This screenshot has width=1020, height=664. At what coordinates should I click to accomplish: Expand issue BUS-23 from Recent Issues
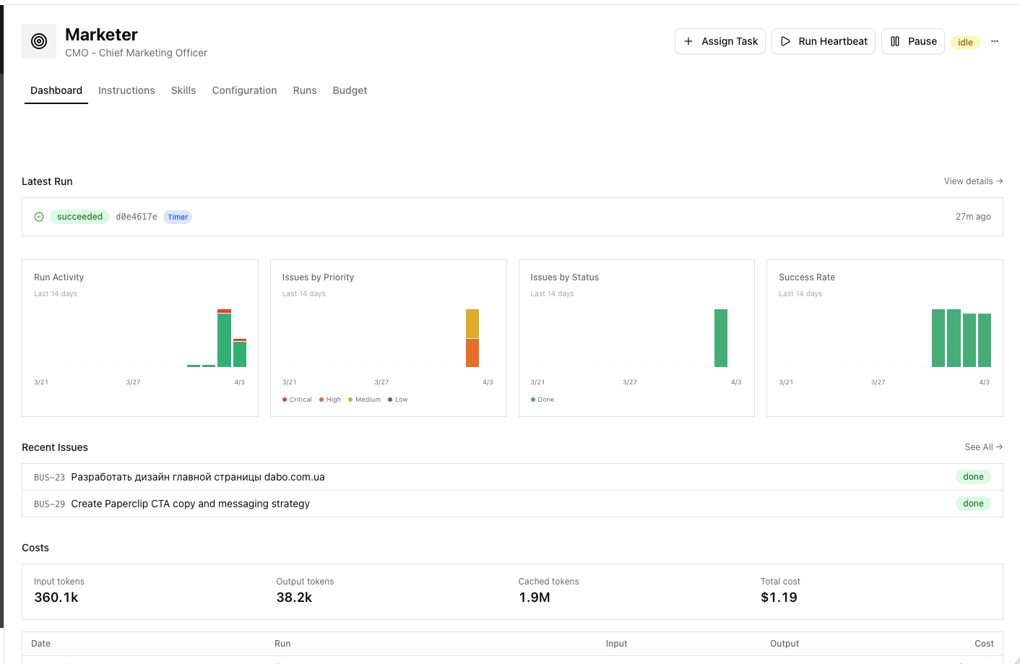click(x=198, y=477)
